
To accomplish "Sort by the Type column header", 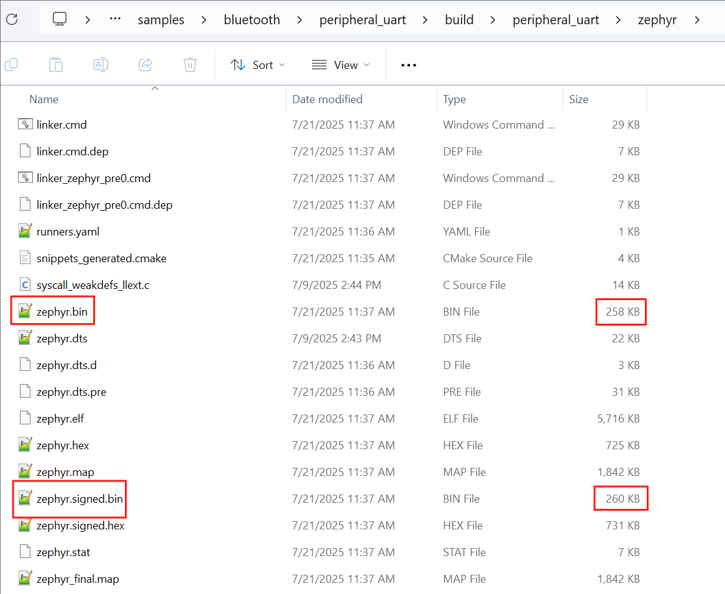I will coord(454,99).
